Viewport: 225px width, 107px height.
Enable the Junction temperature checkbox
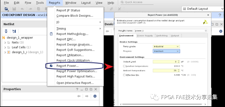tap(124, 66)
